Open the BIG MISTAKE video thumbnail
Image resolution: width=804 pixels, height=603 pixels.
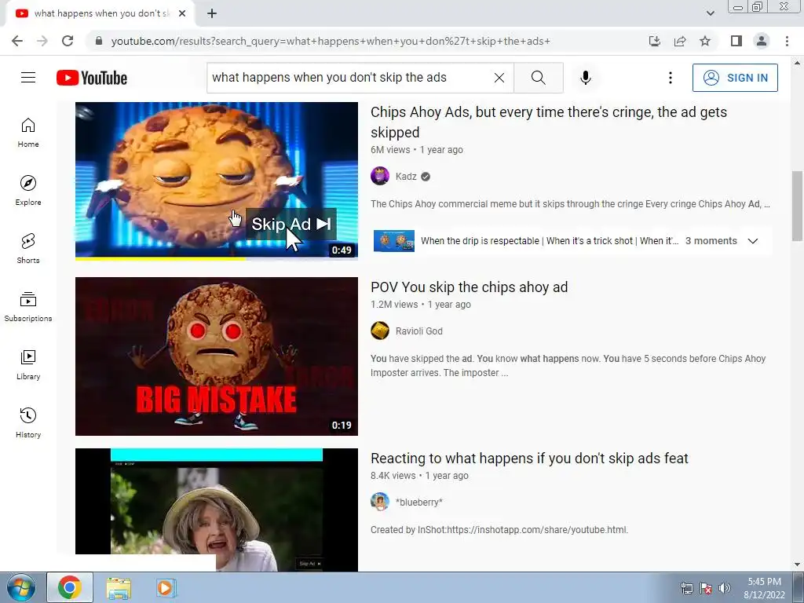point(217,356)
